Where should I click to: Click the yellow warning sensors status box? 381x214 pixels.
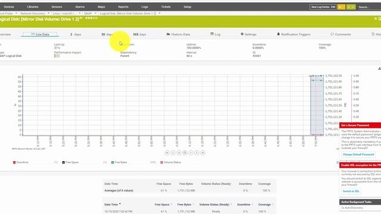click(341, 7)
